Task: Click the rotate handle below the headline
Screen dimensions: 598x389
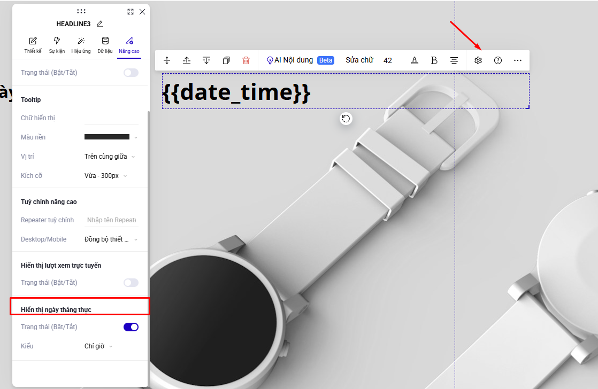Action: tap(346, 119)
